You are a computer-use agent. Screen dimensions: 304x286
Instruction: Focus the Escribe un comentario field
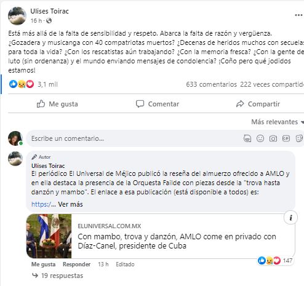pyautogui.click(x=135, y=138)
